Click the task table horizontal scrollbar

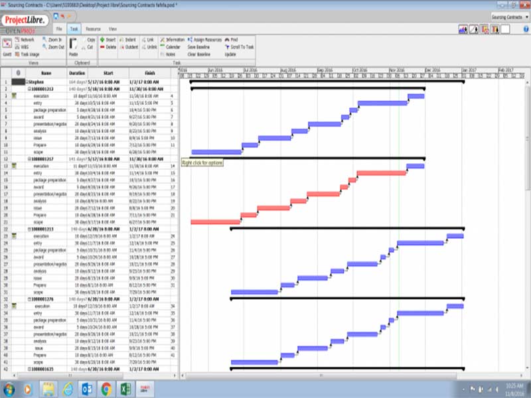click(70, 375)
